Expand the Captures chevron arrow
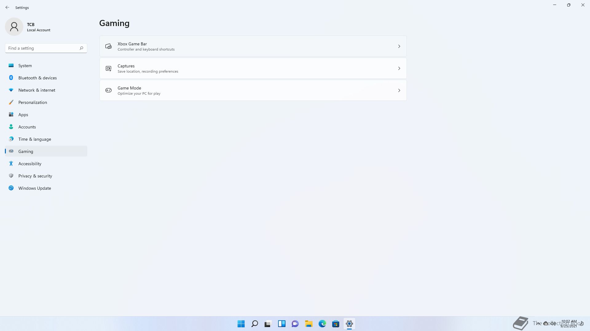The width and height of the screenshot is (590, 331). (x=399, y=68)
